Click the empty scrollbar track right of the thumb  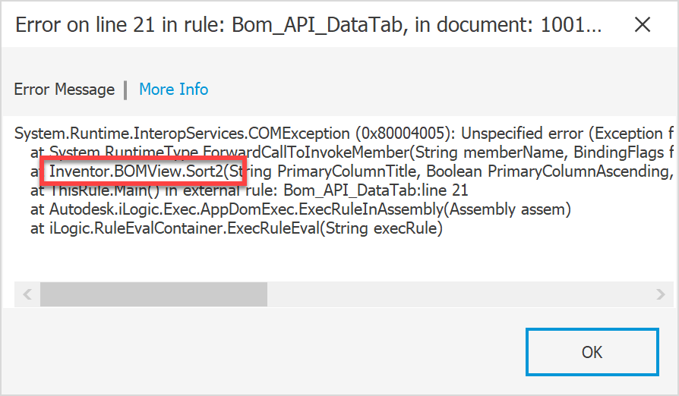pyautogui.click(x=456, y=294)
